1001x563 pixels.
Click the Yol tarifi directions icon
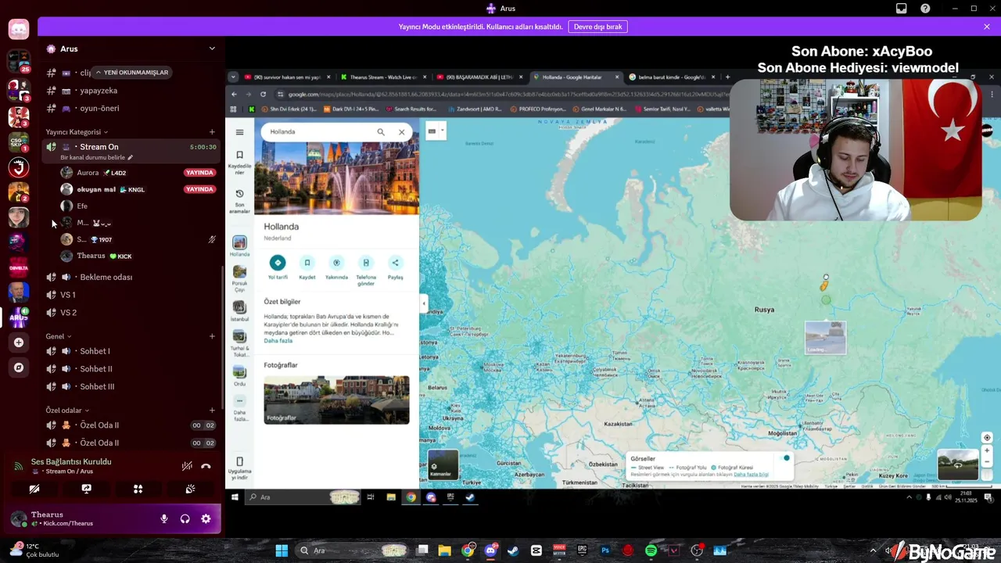278,263
